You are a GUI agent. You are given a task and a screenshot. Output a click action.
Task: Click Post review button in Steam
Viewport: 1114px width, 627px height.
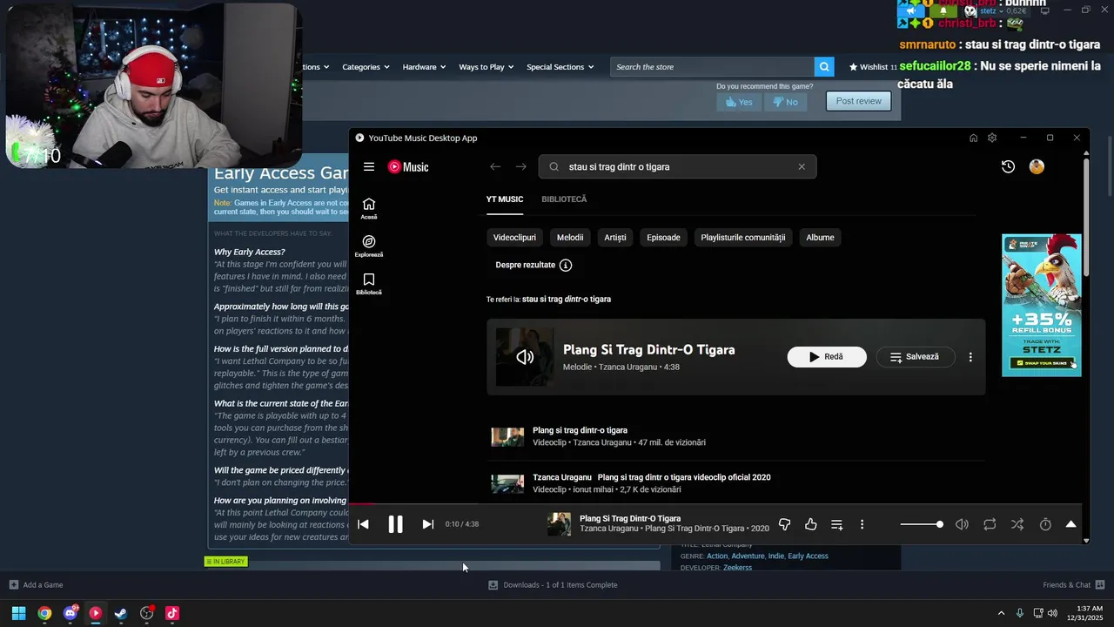858,101
